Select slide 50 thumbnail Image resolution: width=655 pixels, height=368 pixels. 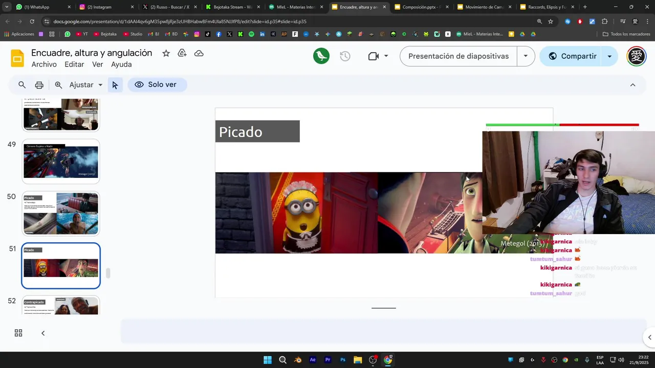61,213
